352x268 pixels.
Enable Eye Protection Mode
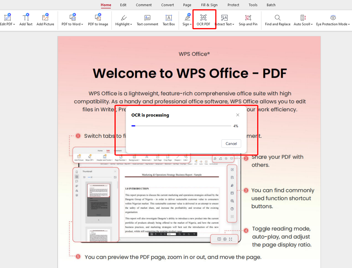(x=333, y=20)
